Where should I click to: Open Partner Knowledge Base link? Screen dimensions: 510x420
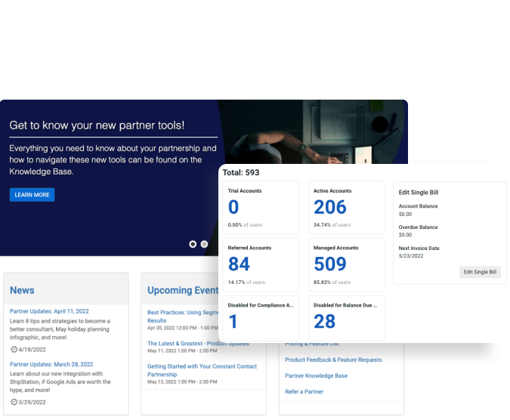coord(316,375)
